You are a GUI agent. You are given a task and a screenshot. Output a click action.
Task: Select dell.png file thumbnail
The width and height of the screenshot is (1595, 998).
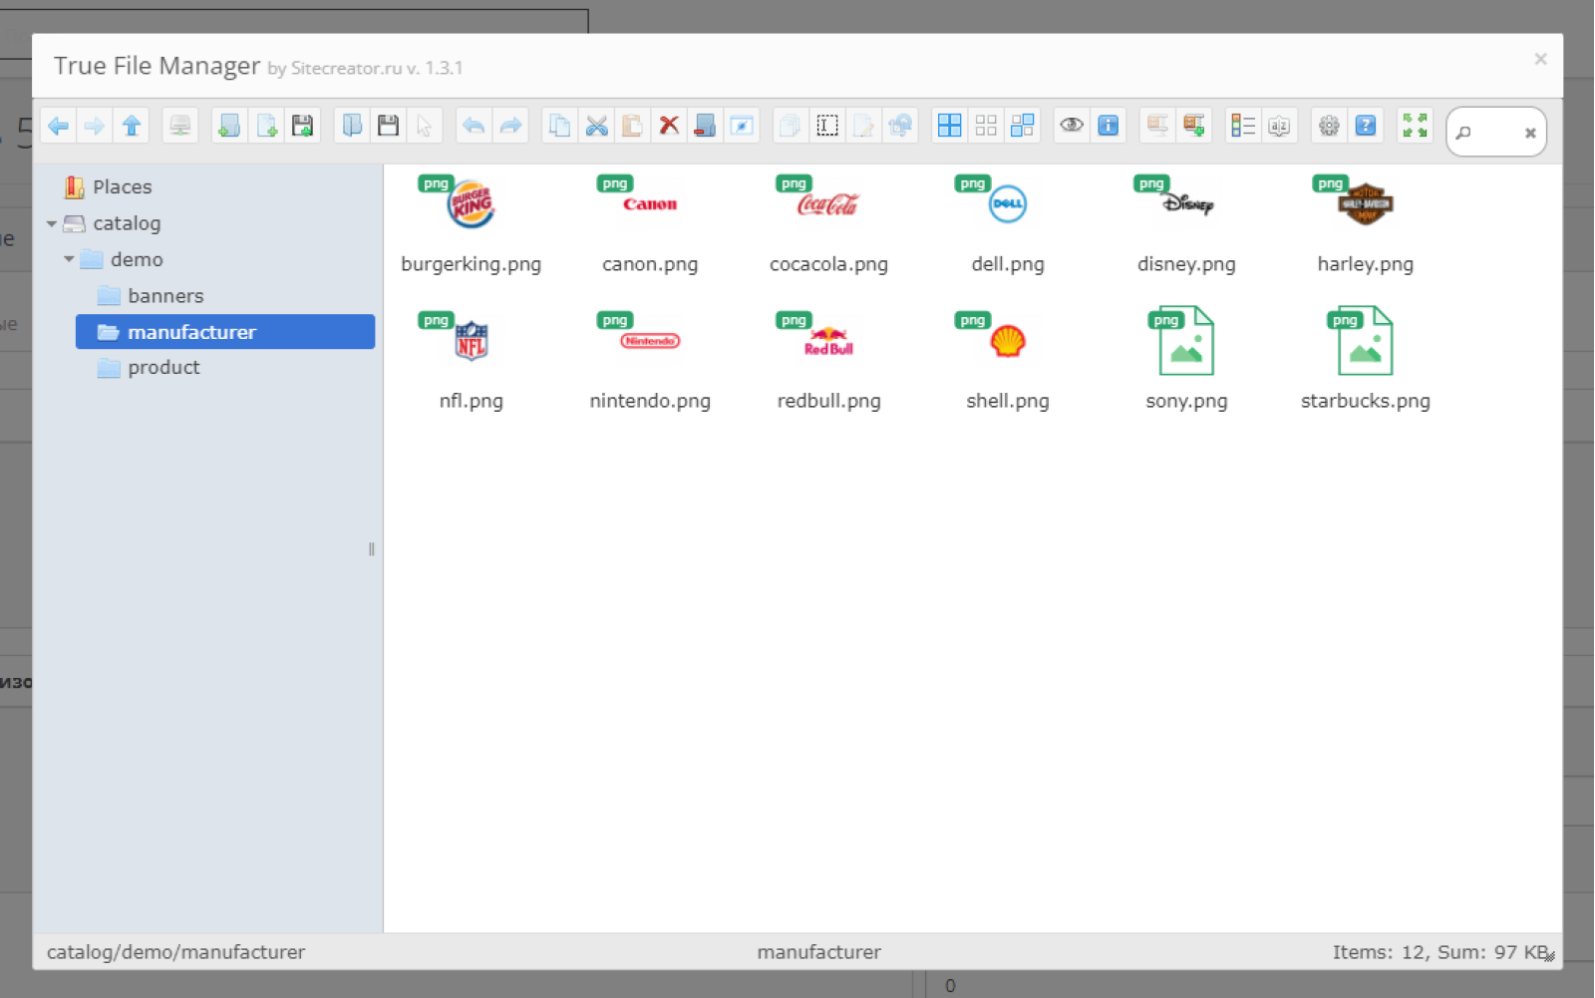(x=1008, y=205)
